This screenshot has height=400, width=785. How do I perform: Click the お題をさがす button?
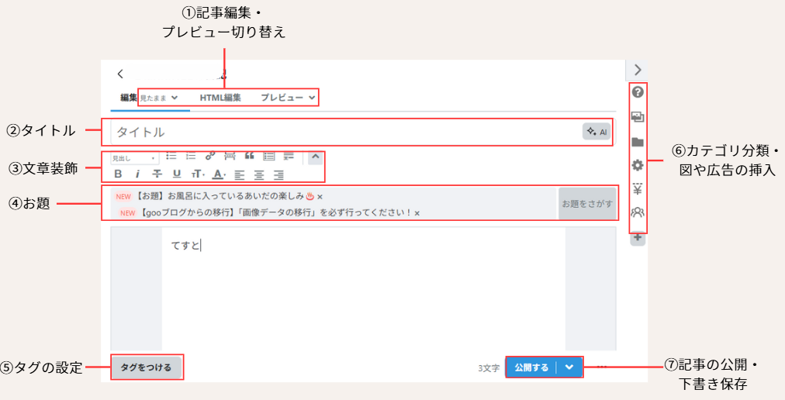tap(587, 204)
